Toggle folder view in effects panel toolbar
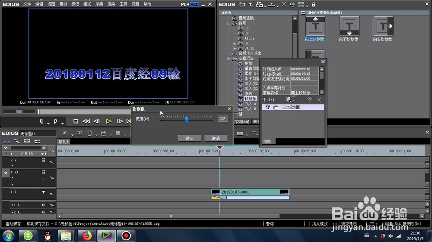Screen dimensions: 432x242 242,4
